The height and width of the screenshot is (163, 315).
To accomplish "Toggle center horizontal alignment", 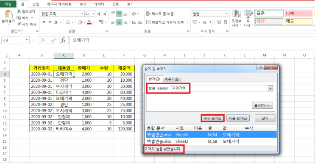I will pyautogui.click(x=119, y=22).
